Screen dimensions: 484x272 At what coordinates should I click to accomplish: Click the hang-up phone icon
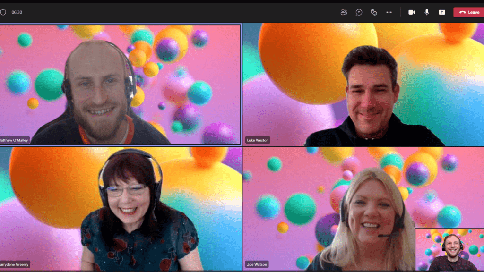[462, 12]
